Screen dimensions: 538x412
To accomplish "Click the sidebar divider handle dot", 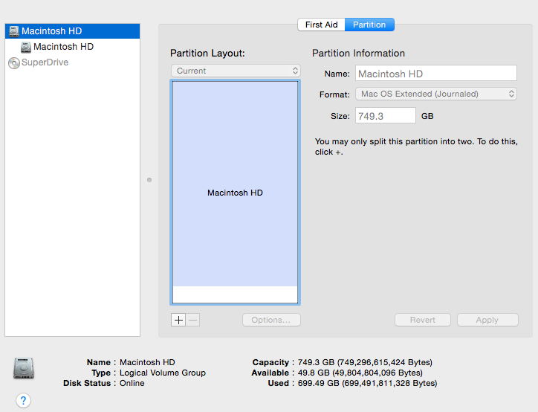I will (149, 180).
